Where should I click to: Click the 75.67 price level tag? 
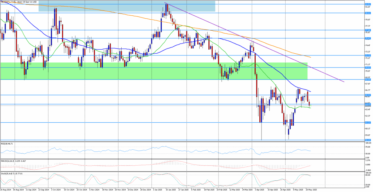[368, 38]
